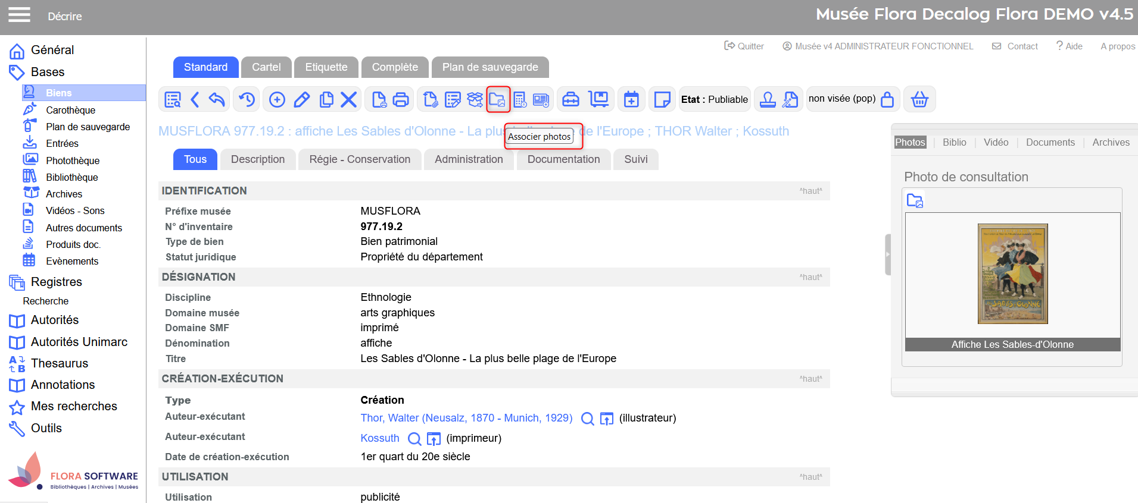Expand the Registres section in sidebar
The image size is (1138, 503).
(x=56, y=282)
